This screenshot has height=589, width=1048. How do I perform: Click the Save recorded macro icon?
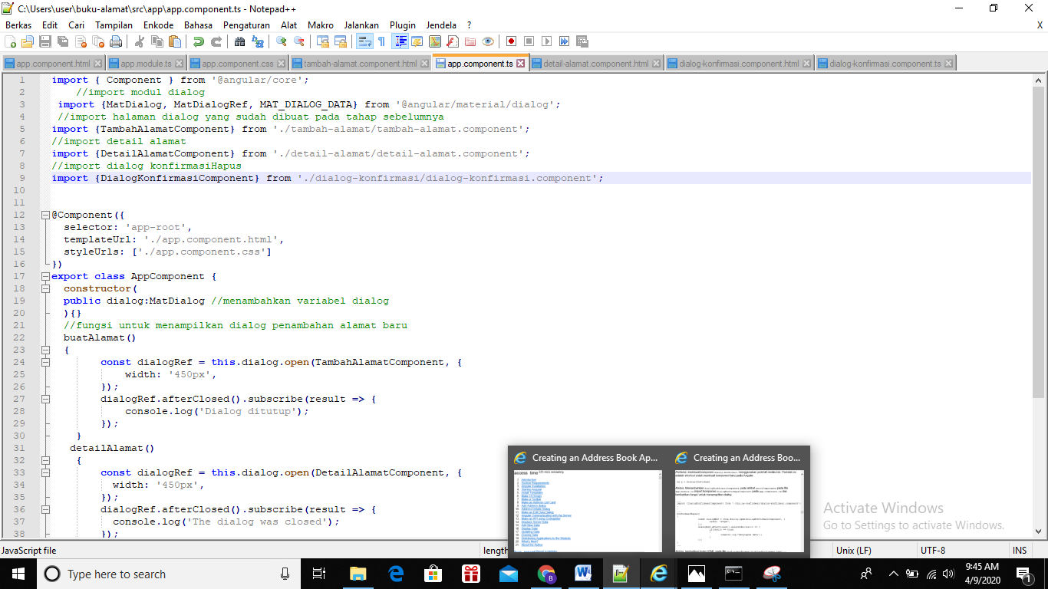point(582,41)
